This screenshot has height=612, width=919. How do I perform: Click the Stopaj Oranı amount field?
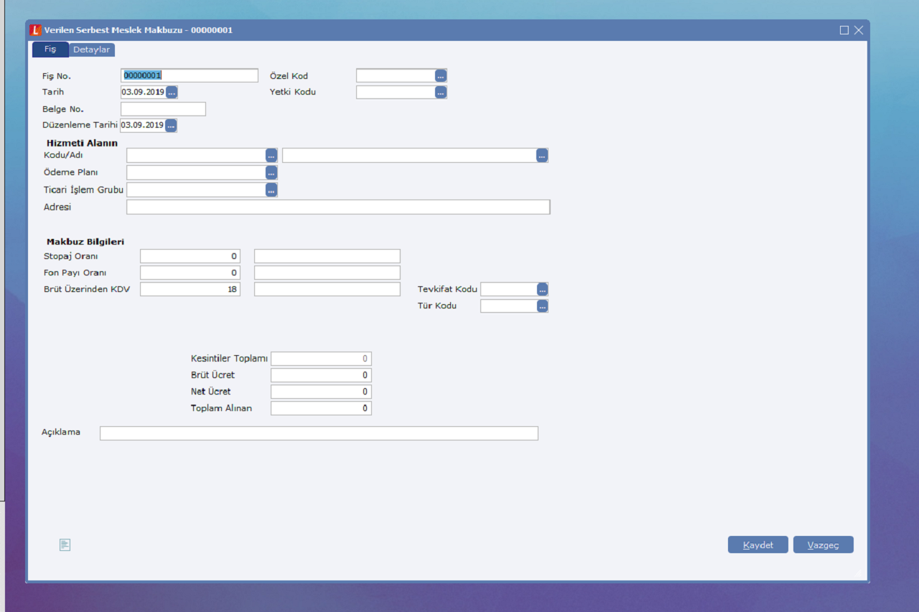click(327, 256)
